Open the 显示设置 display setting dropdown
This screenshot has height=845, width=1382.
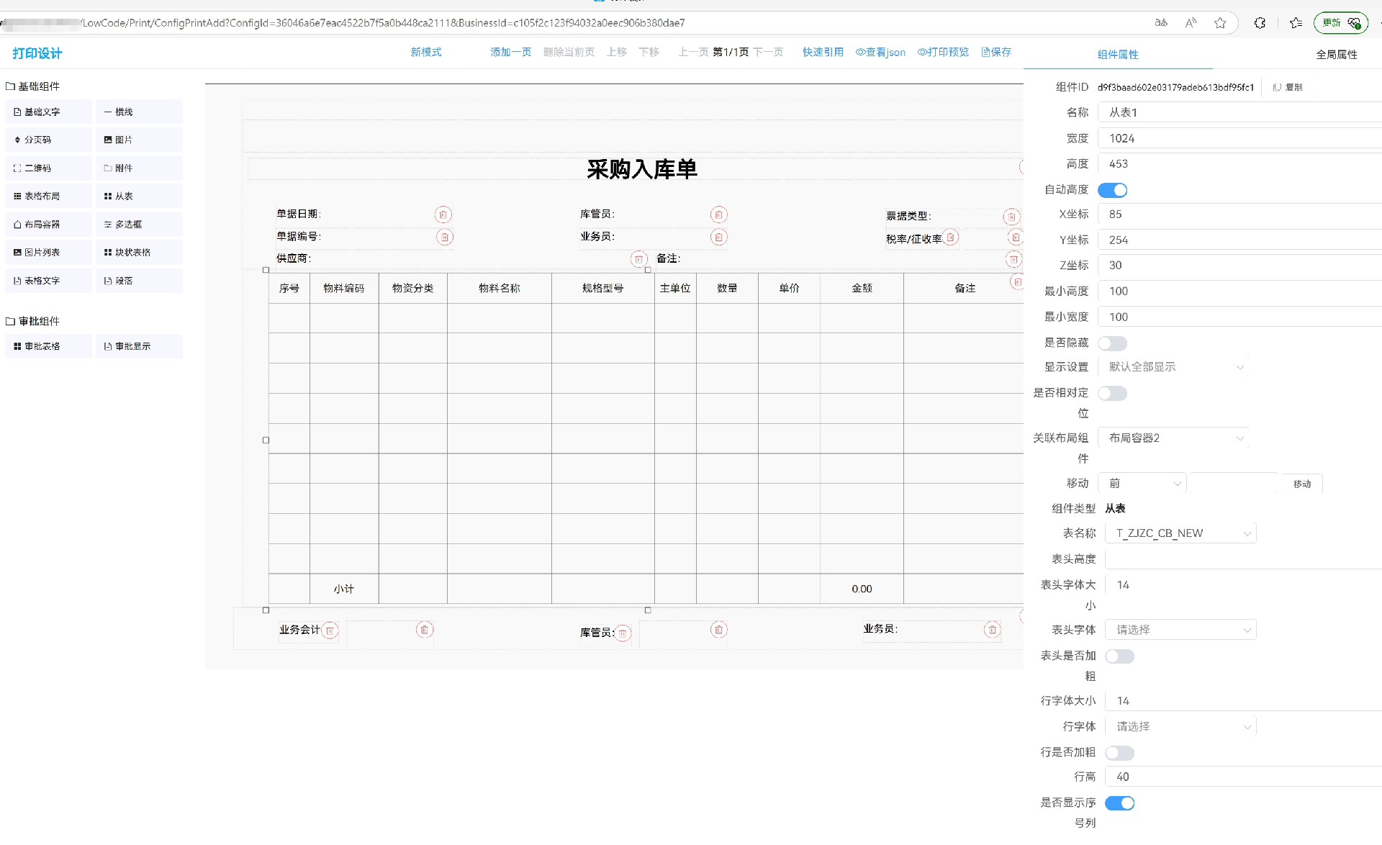click(x=1173, y=368)
